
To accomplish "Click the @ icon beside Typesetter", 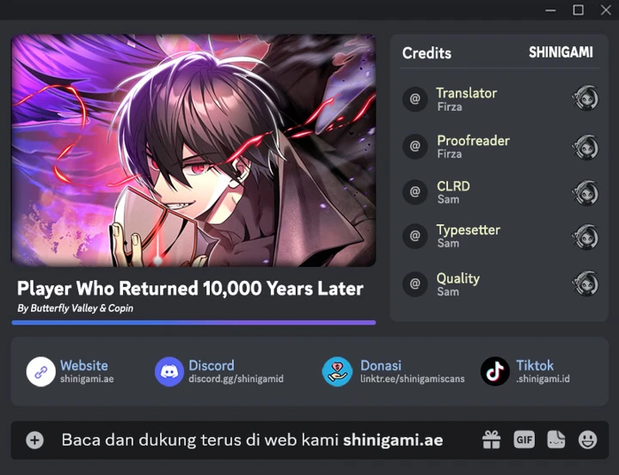I will point(415,236).
